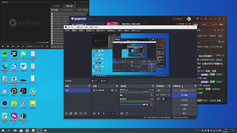Open messages icon in 直播伴侣 title bar
This screenshot has width=237, height=133.
tap(197, 19)
